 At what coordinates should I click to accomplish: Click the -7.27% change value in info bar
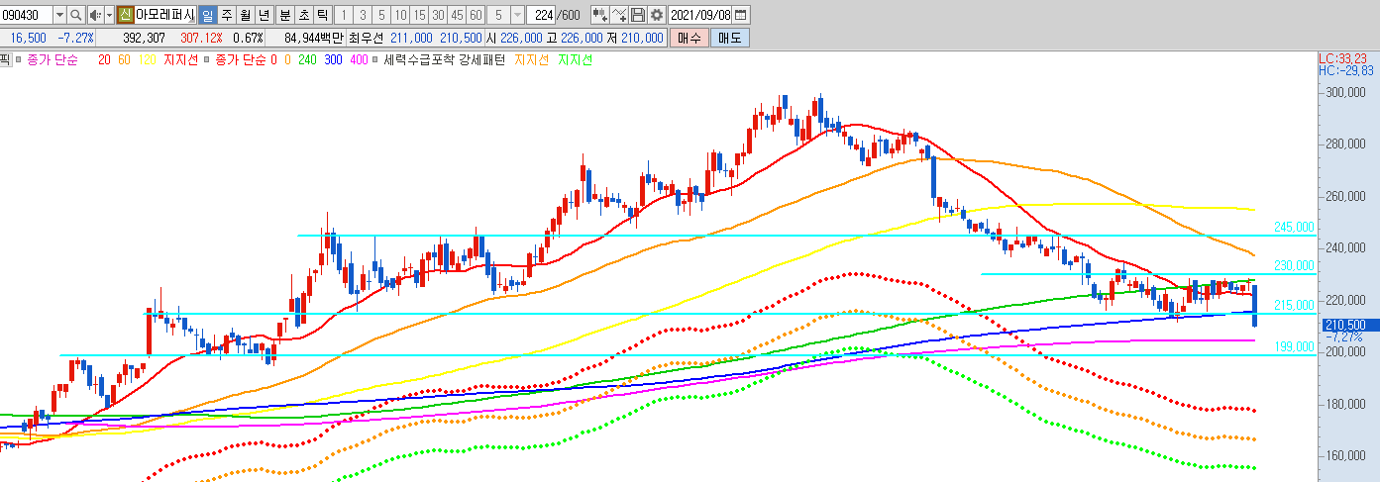(x=75, y=38)
